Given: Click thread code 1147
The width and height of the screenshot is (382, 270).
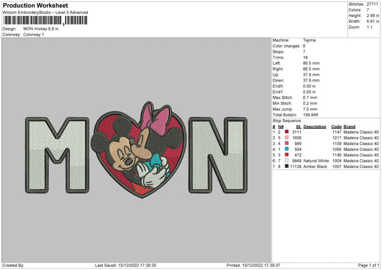Looking at the screenshot, I should tap(337, 132).
